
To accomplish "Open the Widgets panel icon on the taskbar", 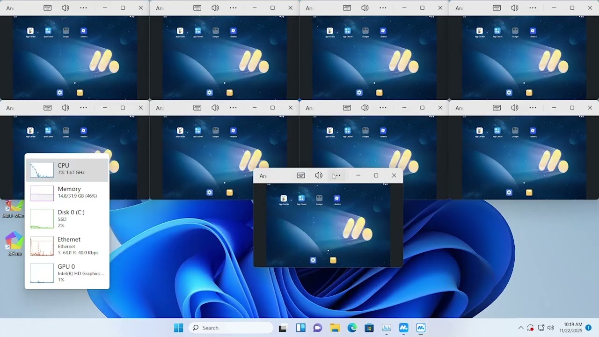I will point(300,328).
